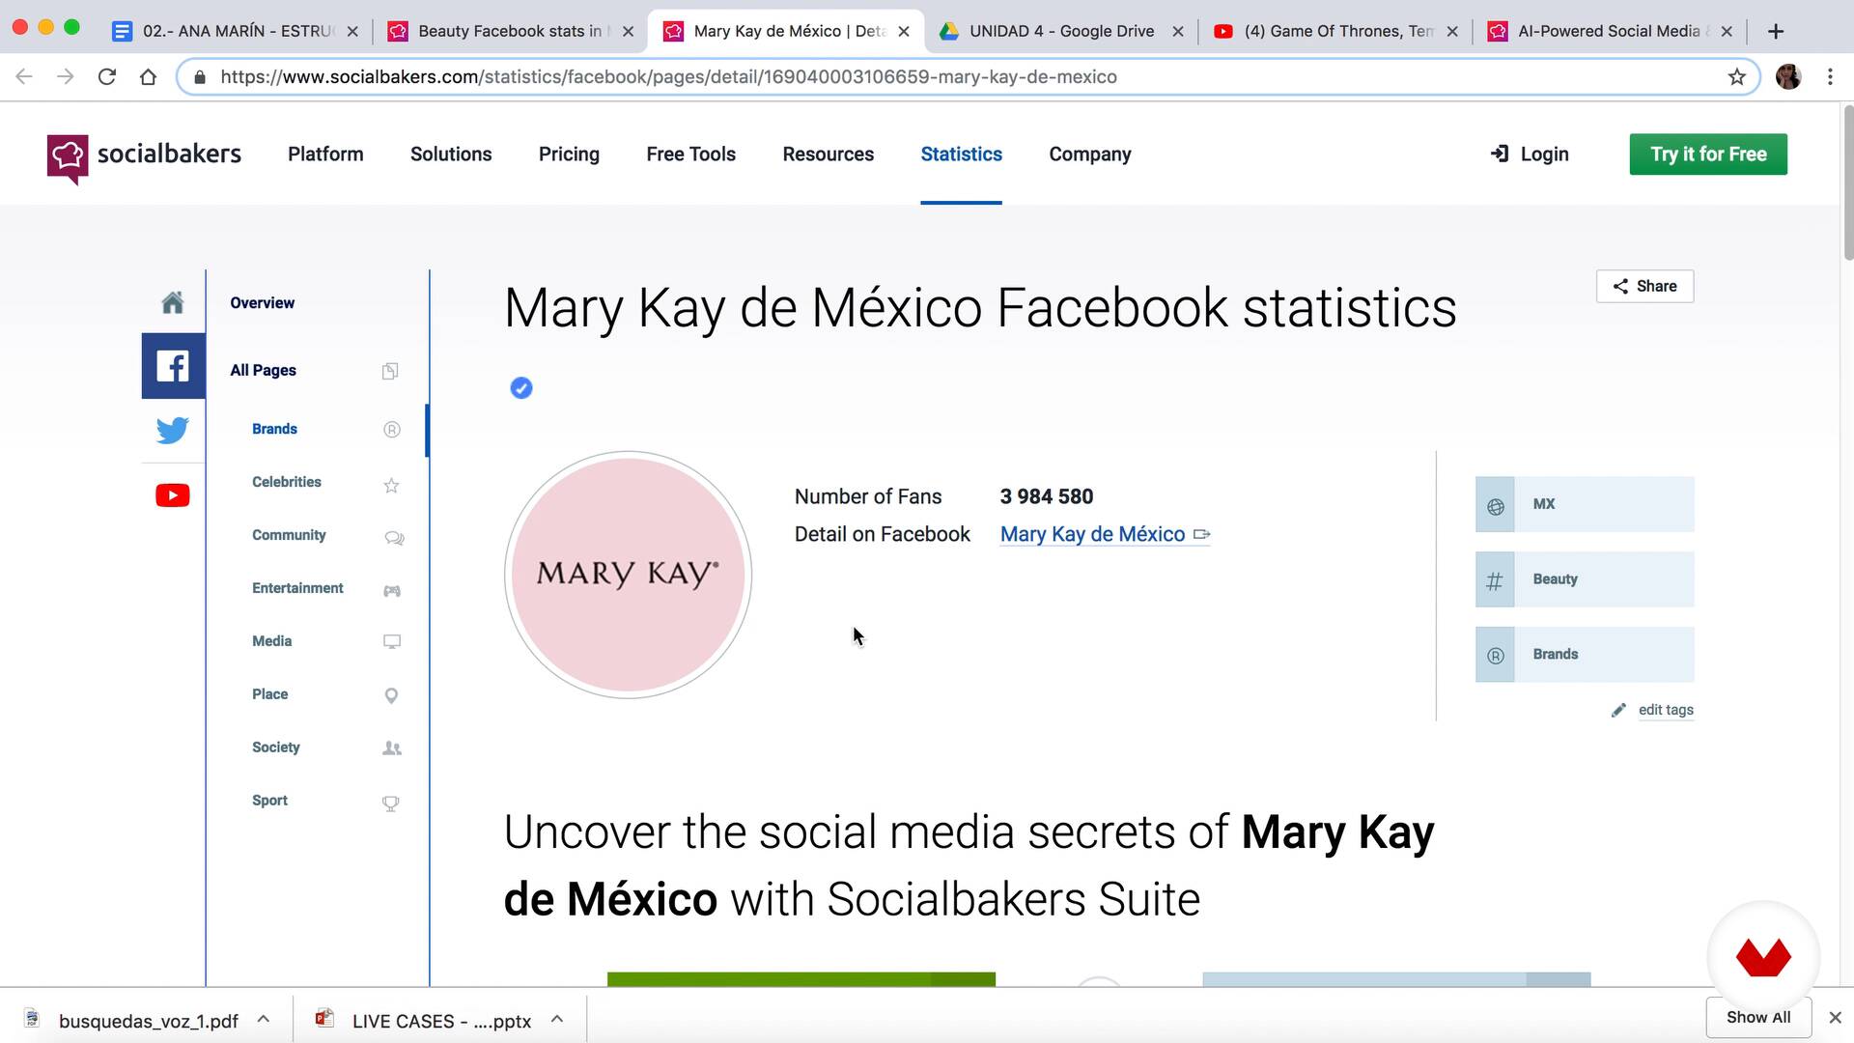The width and height of the screenshot is (1854, 1043).
Task: Click the Community chat bubbles icon
Action: (x=394, y=538)
